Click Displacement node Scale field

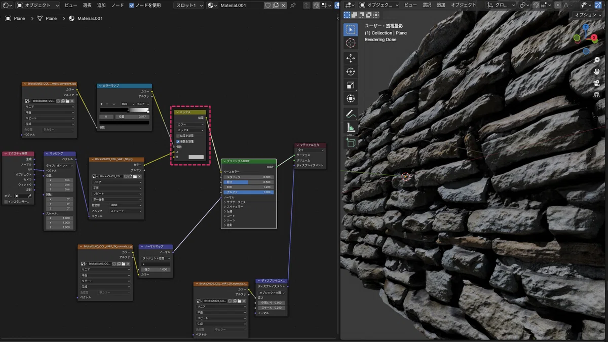tap(272, 308)
